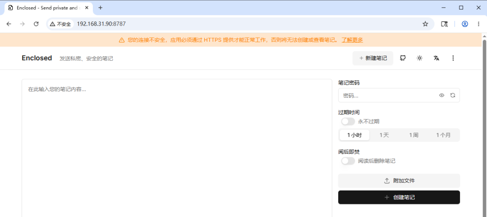Open the 了解更多 link in warning banner
487x217 pixels.
(352, 40)
